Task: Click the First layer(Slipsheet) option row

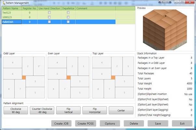Action: tap(165, 99)
